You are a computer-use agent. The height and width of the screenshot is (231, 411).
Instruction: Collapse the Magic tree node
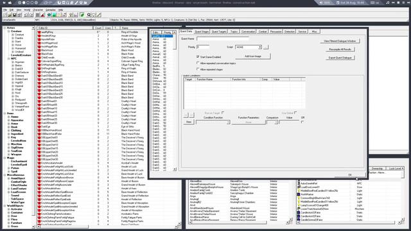pos(4,158)
